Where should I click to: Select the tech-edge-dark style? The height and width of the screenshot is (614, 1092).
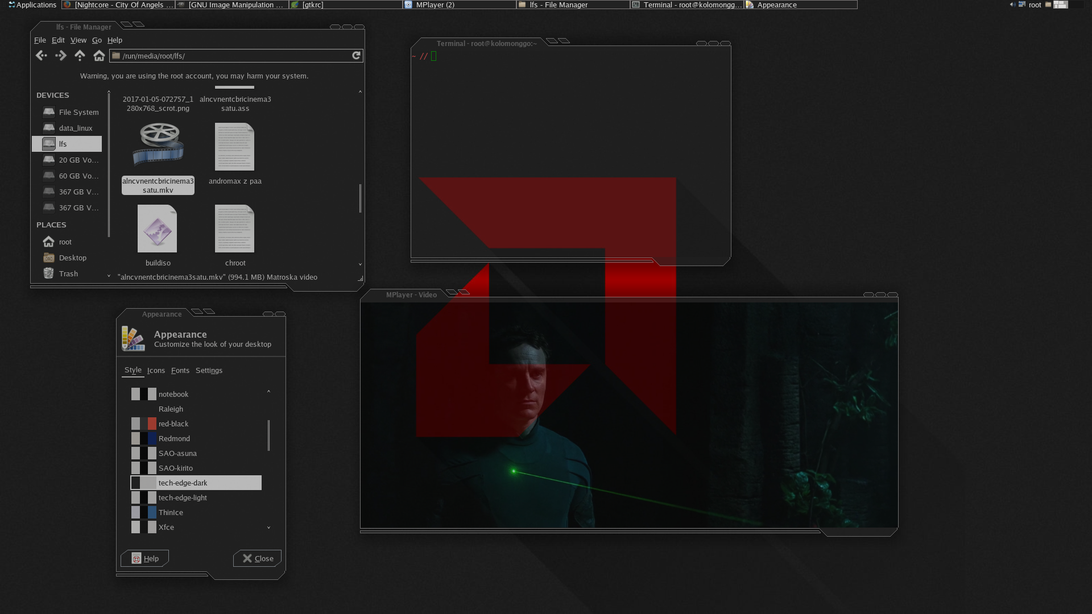[196, 483]
